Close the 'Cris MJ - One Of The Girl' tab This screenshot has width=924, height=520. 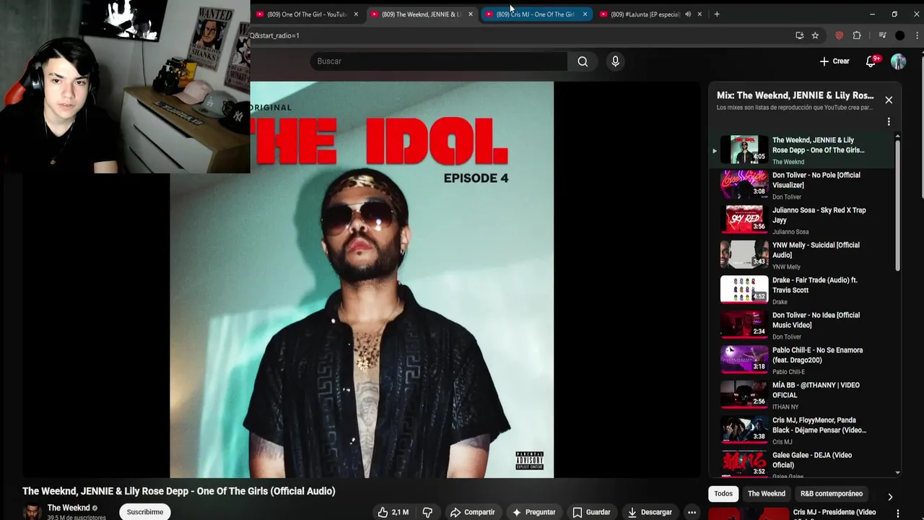coord(585,14)
